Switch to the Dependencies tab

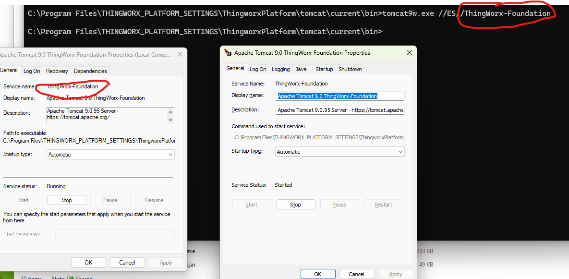[x=90, y=71]
